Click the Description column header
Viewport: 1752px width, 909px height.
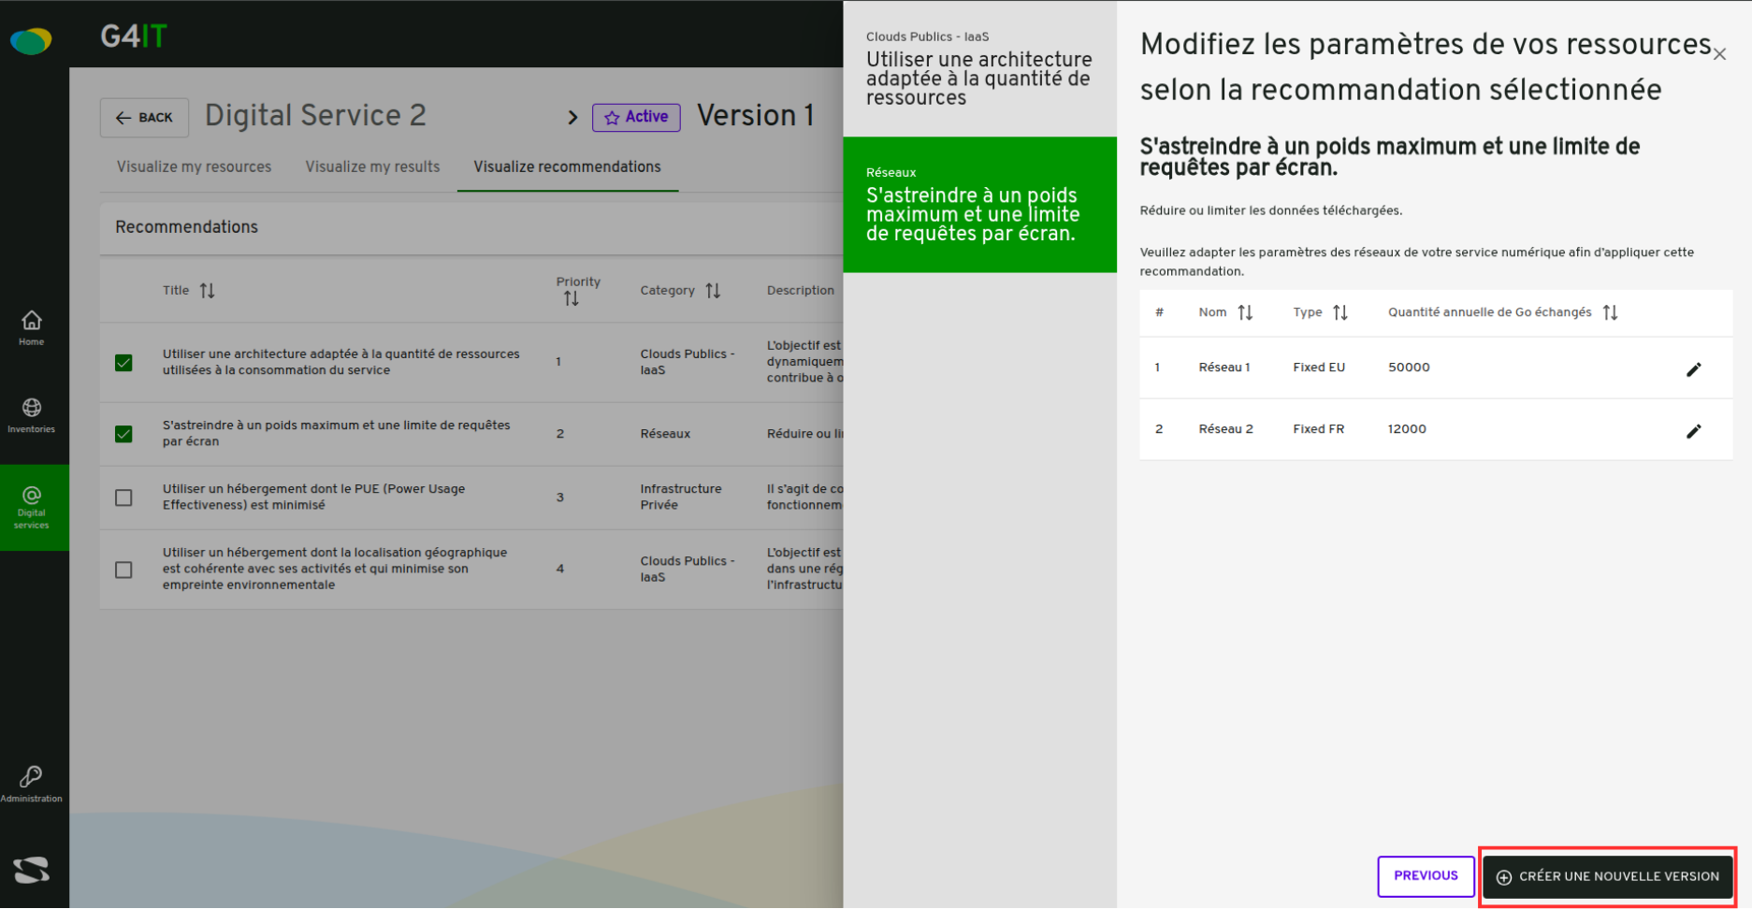[801, 291]
